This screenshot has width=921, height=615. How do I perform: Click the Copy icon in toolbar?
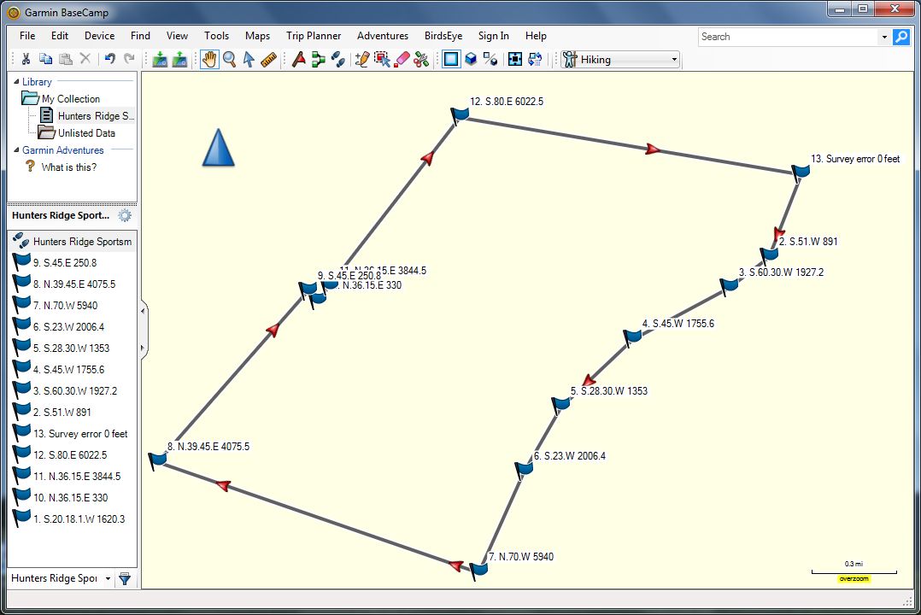point(46,59)
